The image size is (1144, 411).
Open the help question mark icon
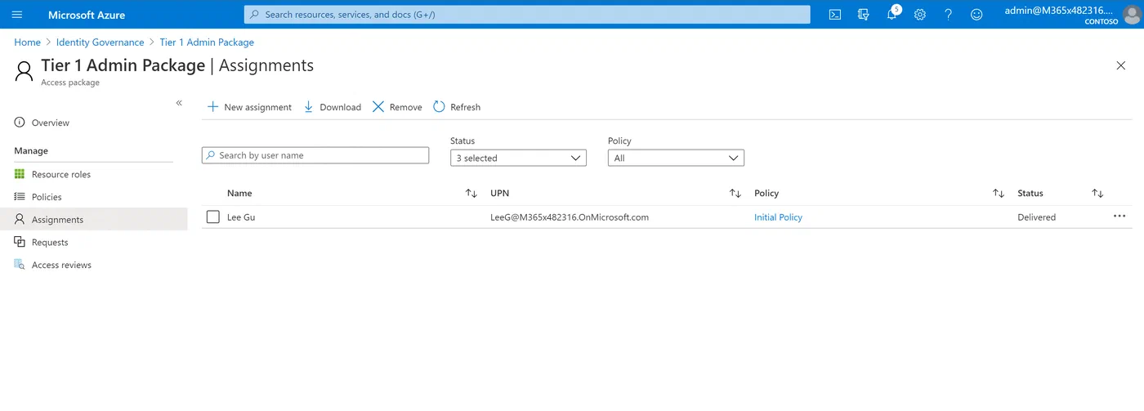tap(948, 15)
